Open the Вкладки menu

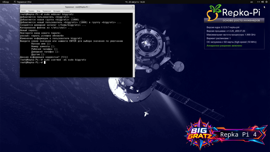click(x=57, y=11)
